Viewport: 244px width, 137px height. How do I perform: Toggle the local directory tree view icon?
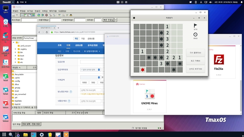pyautogui.click(x=26, y=15)
